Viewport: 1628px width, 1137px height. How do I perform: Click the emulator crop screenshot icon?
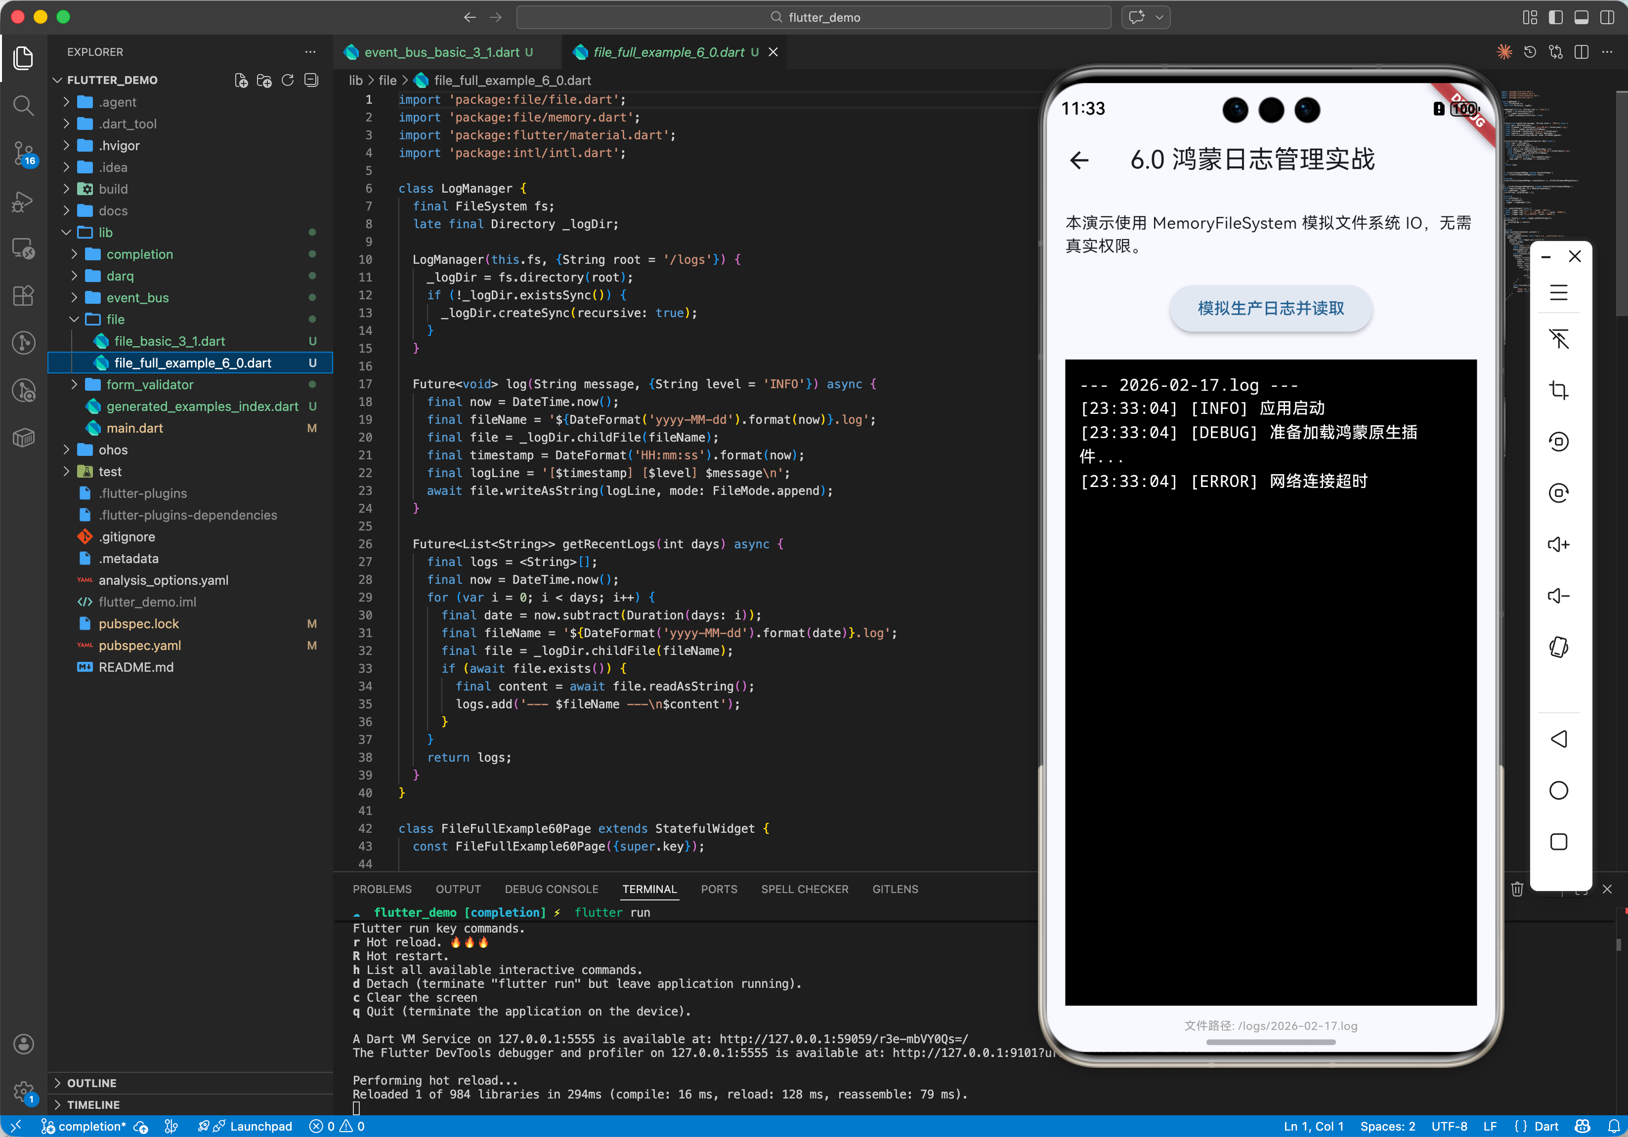[x=1558, y=390]
